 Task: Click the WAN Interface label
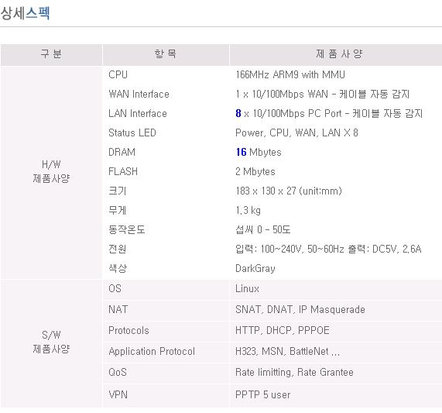[139, 94]
